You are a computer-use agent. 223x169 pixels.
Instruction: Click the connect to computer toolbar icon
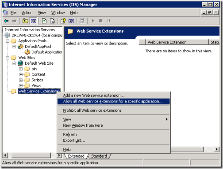tap(82, 21)
